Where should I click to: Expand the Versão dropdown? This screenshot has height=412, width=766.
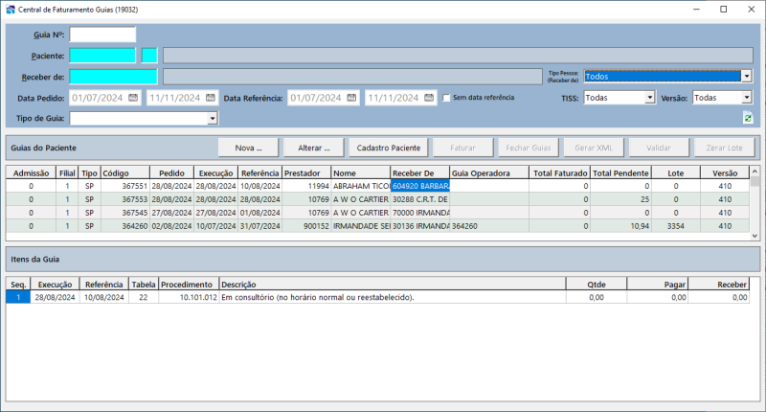coord(747,98)
